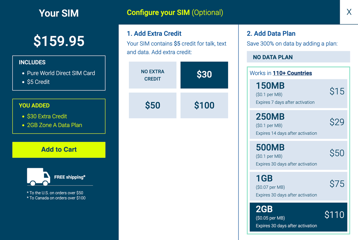Click the FREE shipping text
Image resolution: width=358 pixels, height=240 pixels.
click(x=70, y=177)
